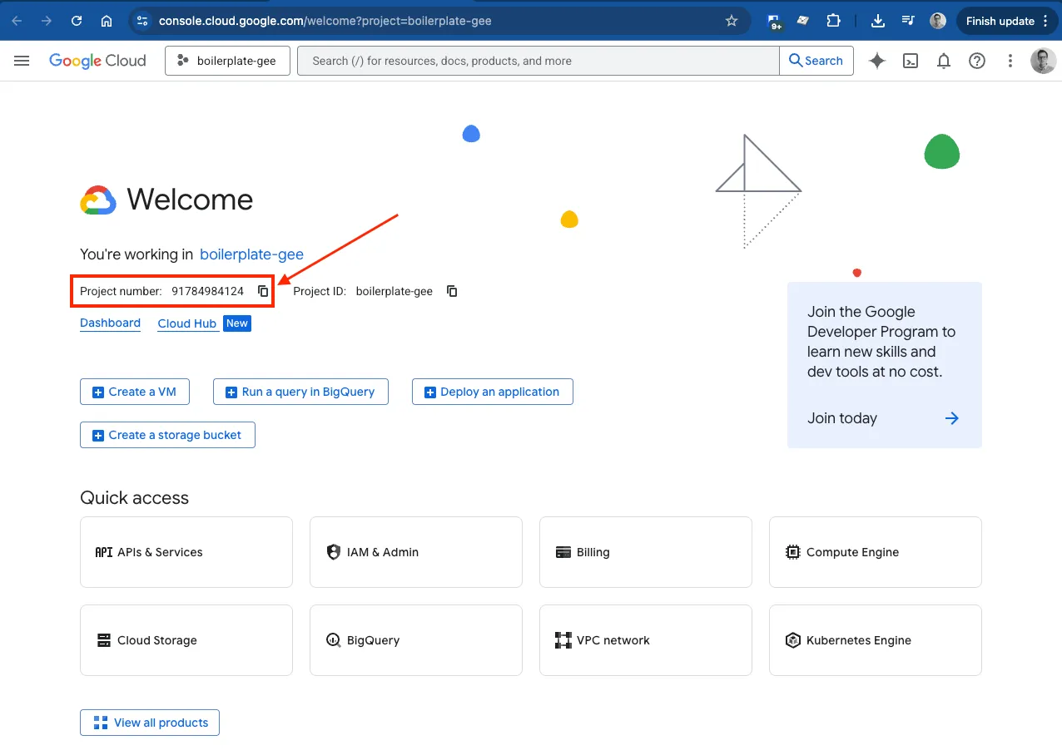1062x750 pixels.
Task: Open browser downloads icon
Action: coord(878,21)
